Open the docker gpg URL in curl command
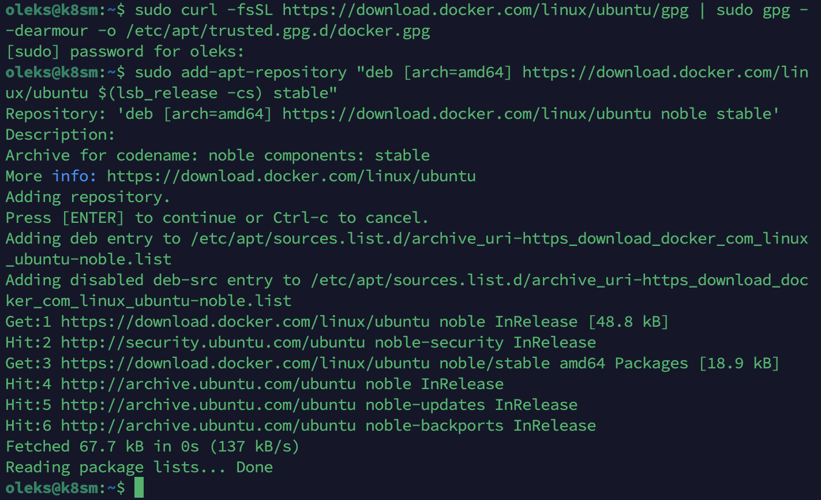Viewport: 821px width, 500px height. coord(485,10)
